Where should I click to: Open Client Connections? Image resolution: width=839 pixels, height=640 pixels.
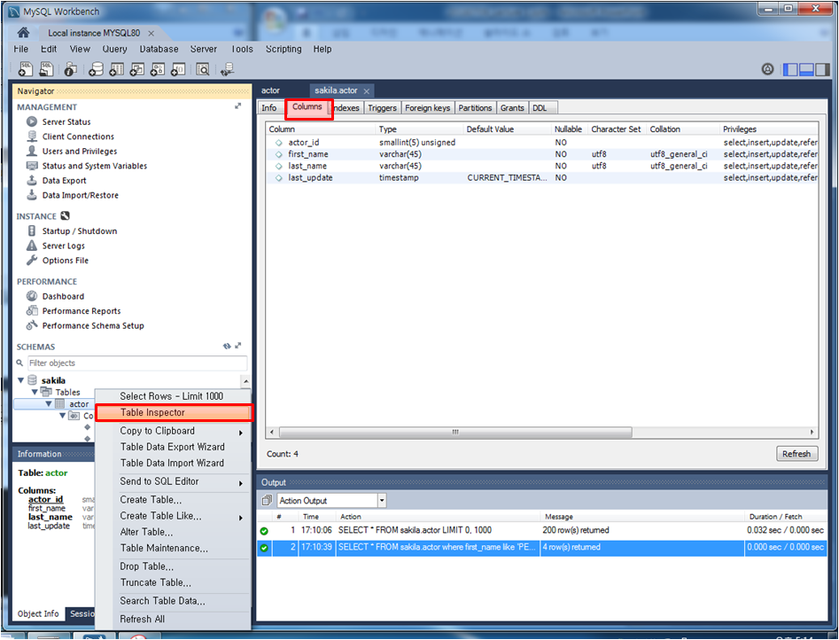[78, 136]
